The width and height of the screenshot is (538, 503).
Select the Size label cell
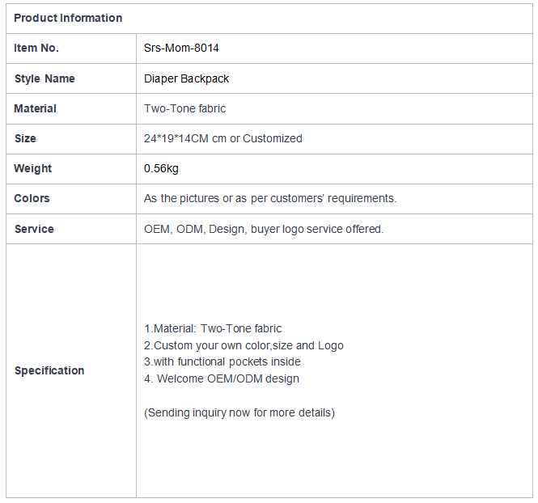71,139
